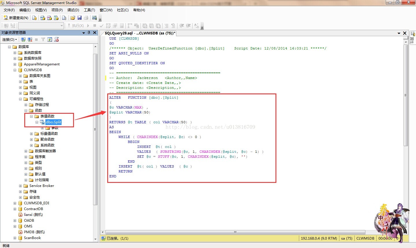Collapse the 表值函数 folder
The height and width of the screenshot is (248, 416).
coord(31,116)
